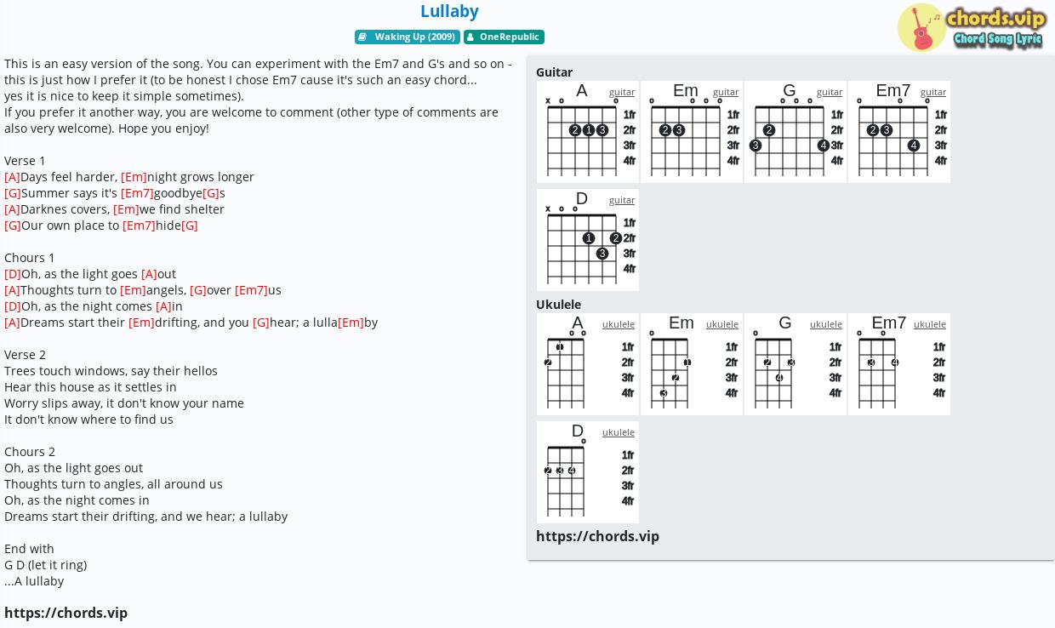Open the Waking Up (2009) album tag
This screenshot has height=628, width=1055.
[408, 37]
